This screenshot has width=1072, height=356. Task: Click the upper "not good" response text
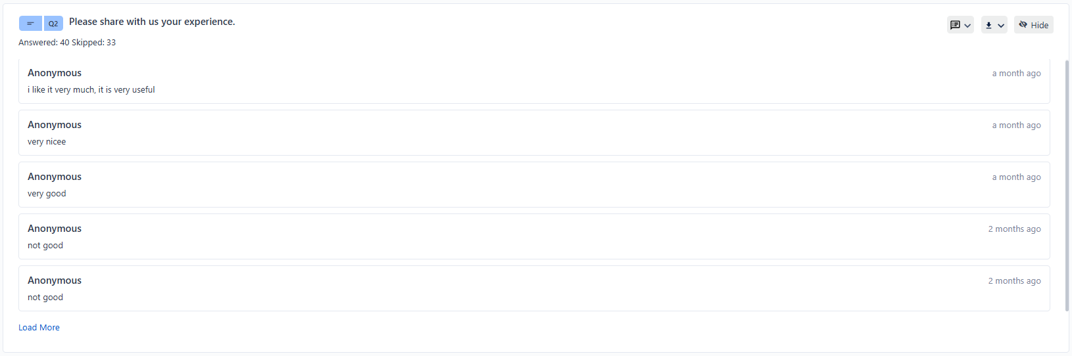[45, 246]
